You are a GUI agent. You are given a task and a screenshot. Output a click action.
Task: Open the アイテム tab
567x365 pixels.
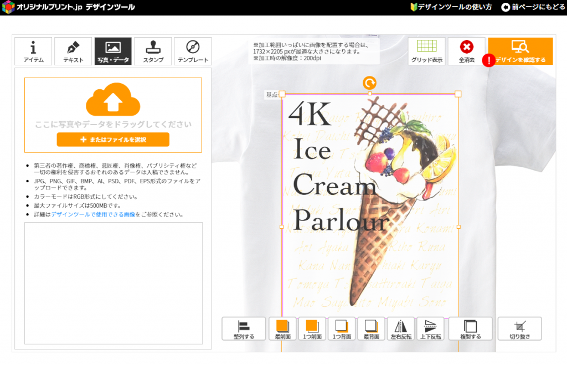tap(33, 51)
